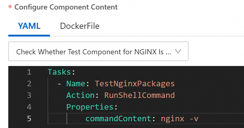Click the TestNginxPackages value

(x=135, y=83)
